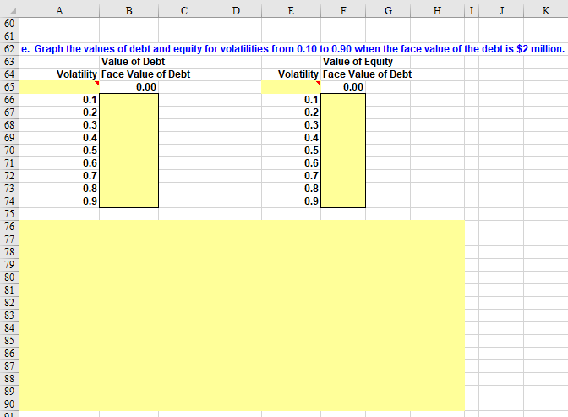Click the blue instruction text 'e. Graph the values'
The width and height of the screenshot is (568, 417).
point(293,49)
